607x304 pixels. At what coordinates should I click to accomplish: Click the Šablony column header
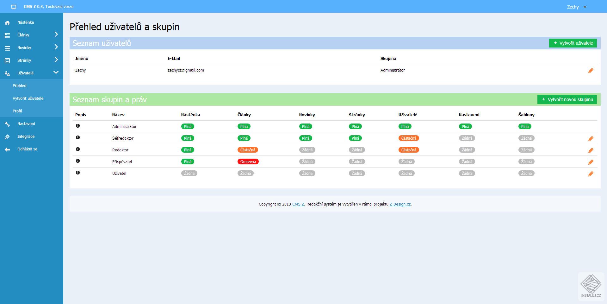tap(526, 115)
